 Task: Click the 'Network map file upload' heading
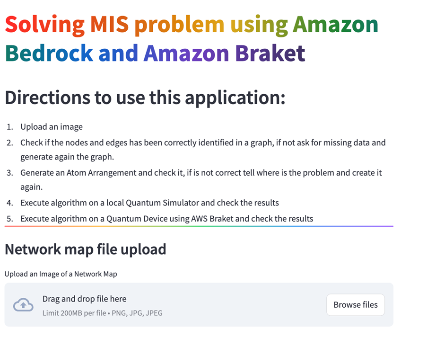[85, 249]
